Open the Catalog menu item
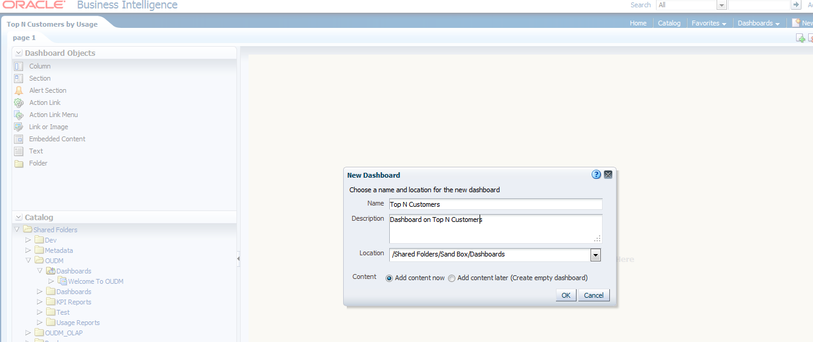 click(669, 23)
